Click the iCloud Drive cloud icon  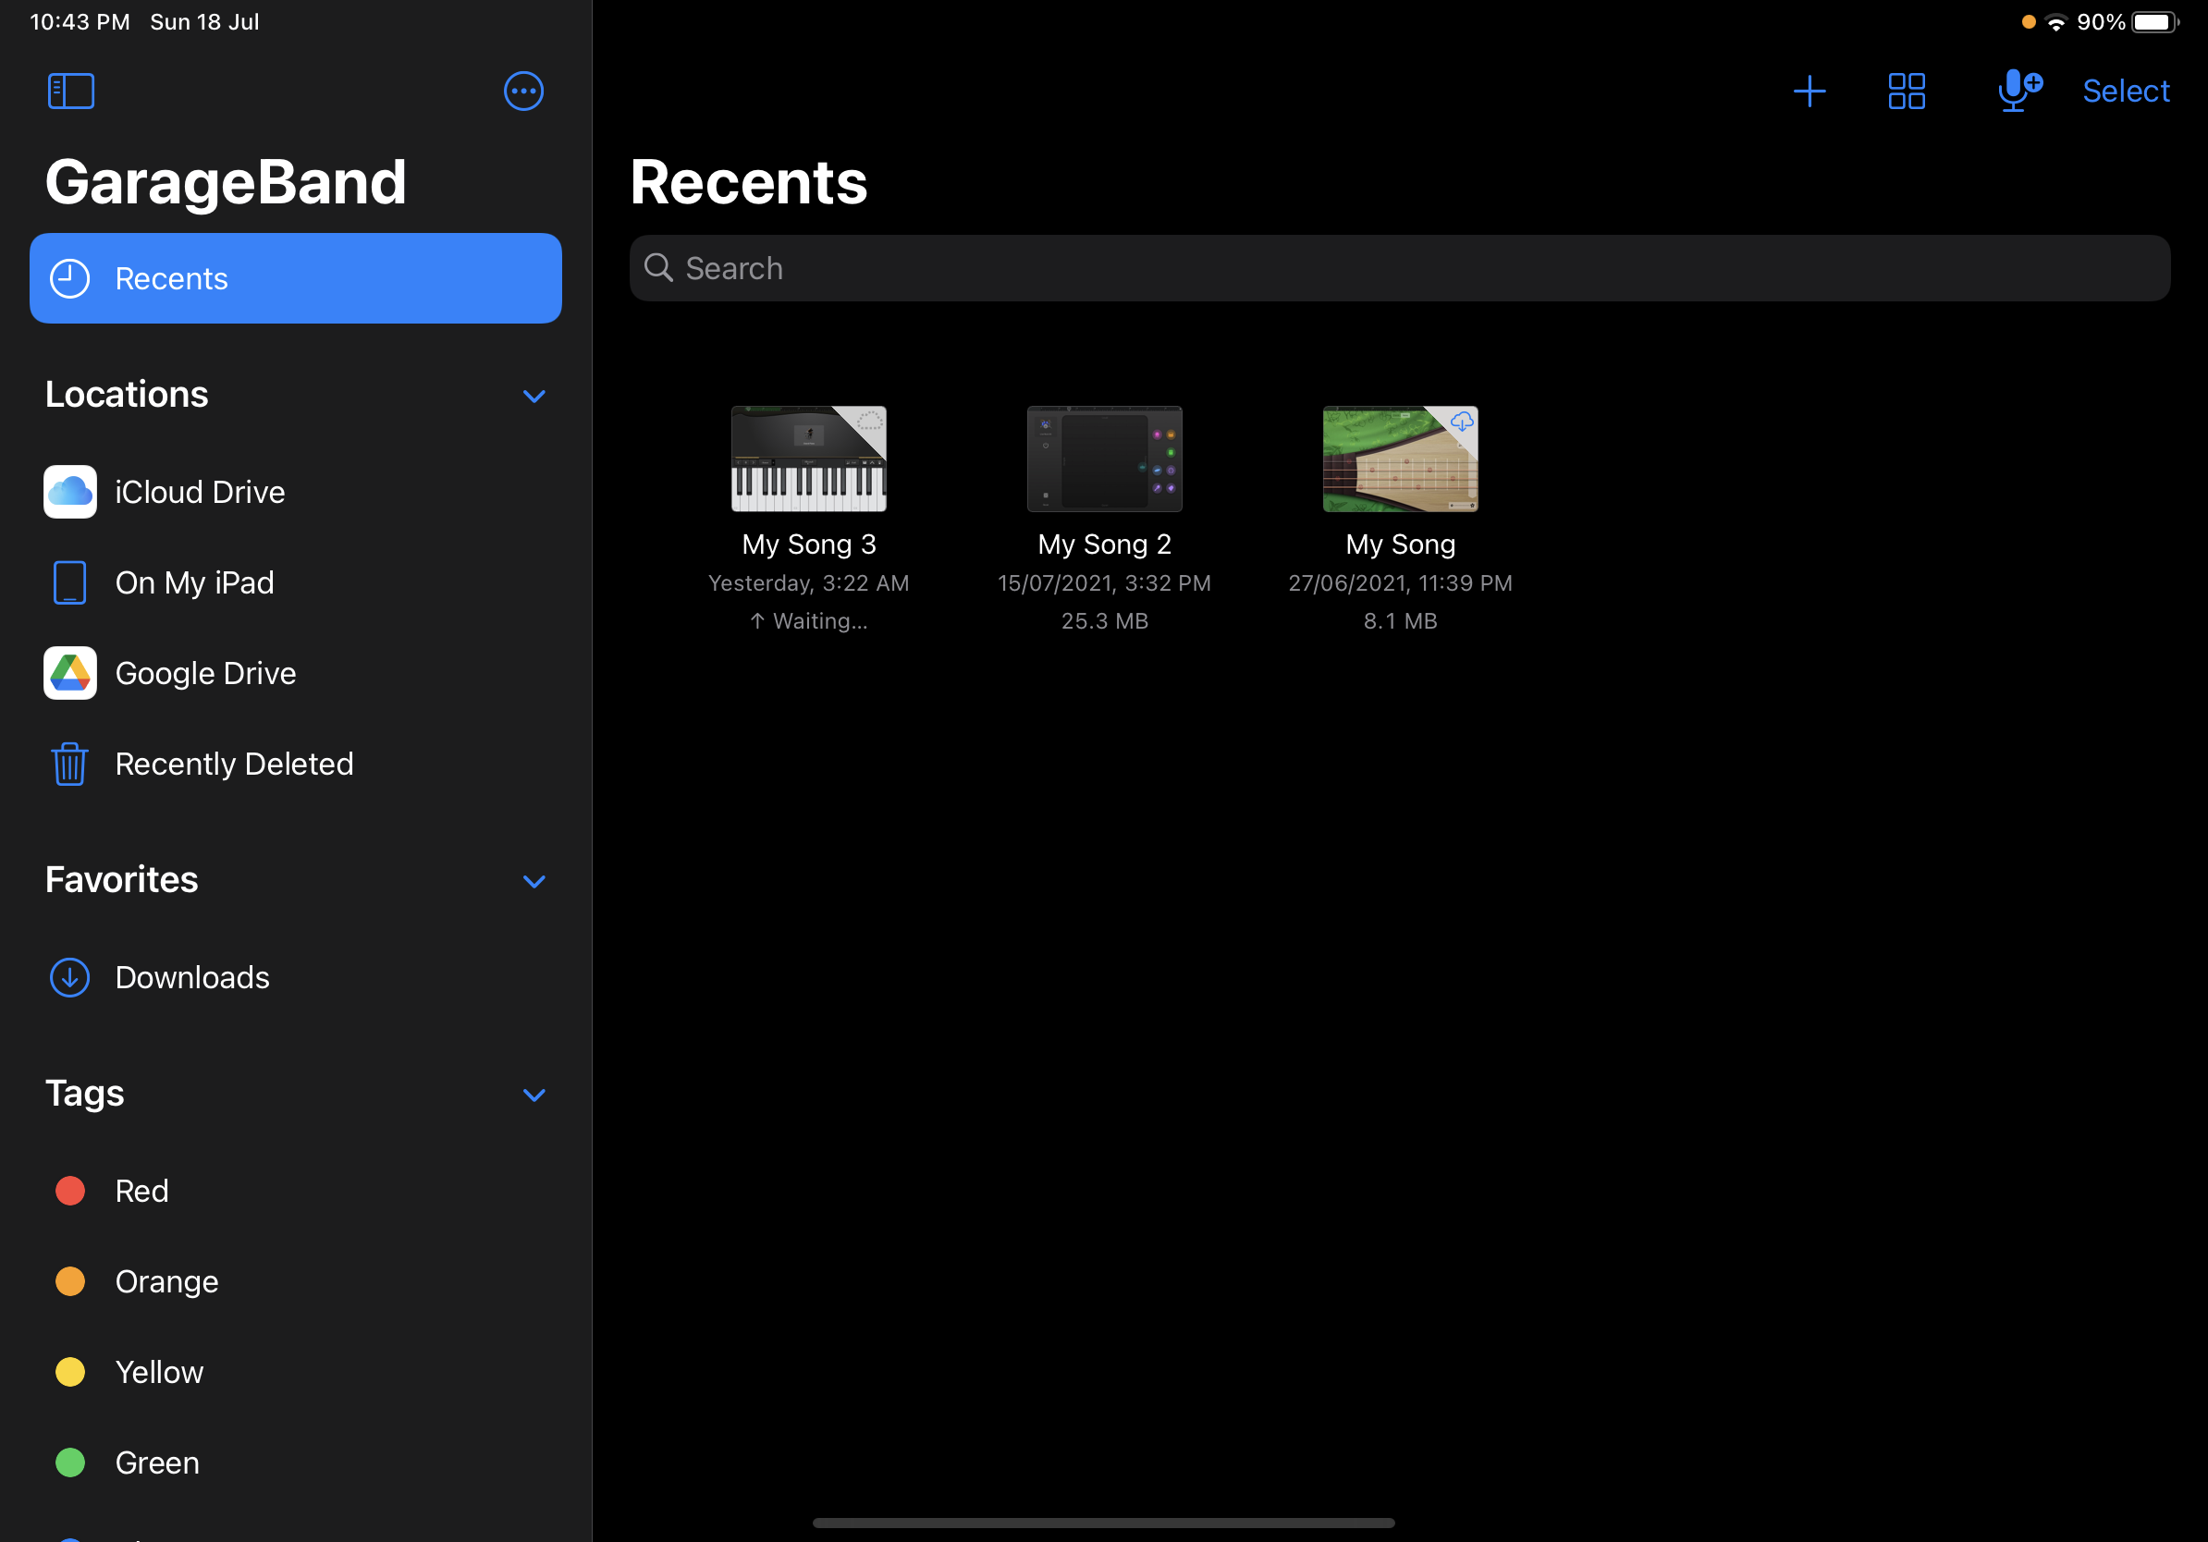(70, 492)
